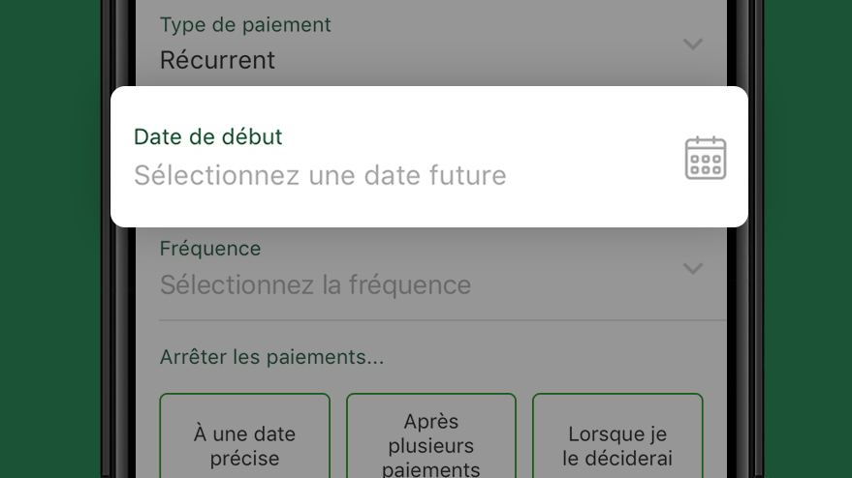Tap the "Arrêter les paiements..." heading
This screenshot has height=478, width=852.
click(x=271, y=357)
